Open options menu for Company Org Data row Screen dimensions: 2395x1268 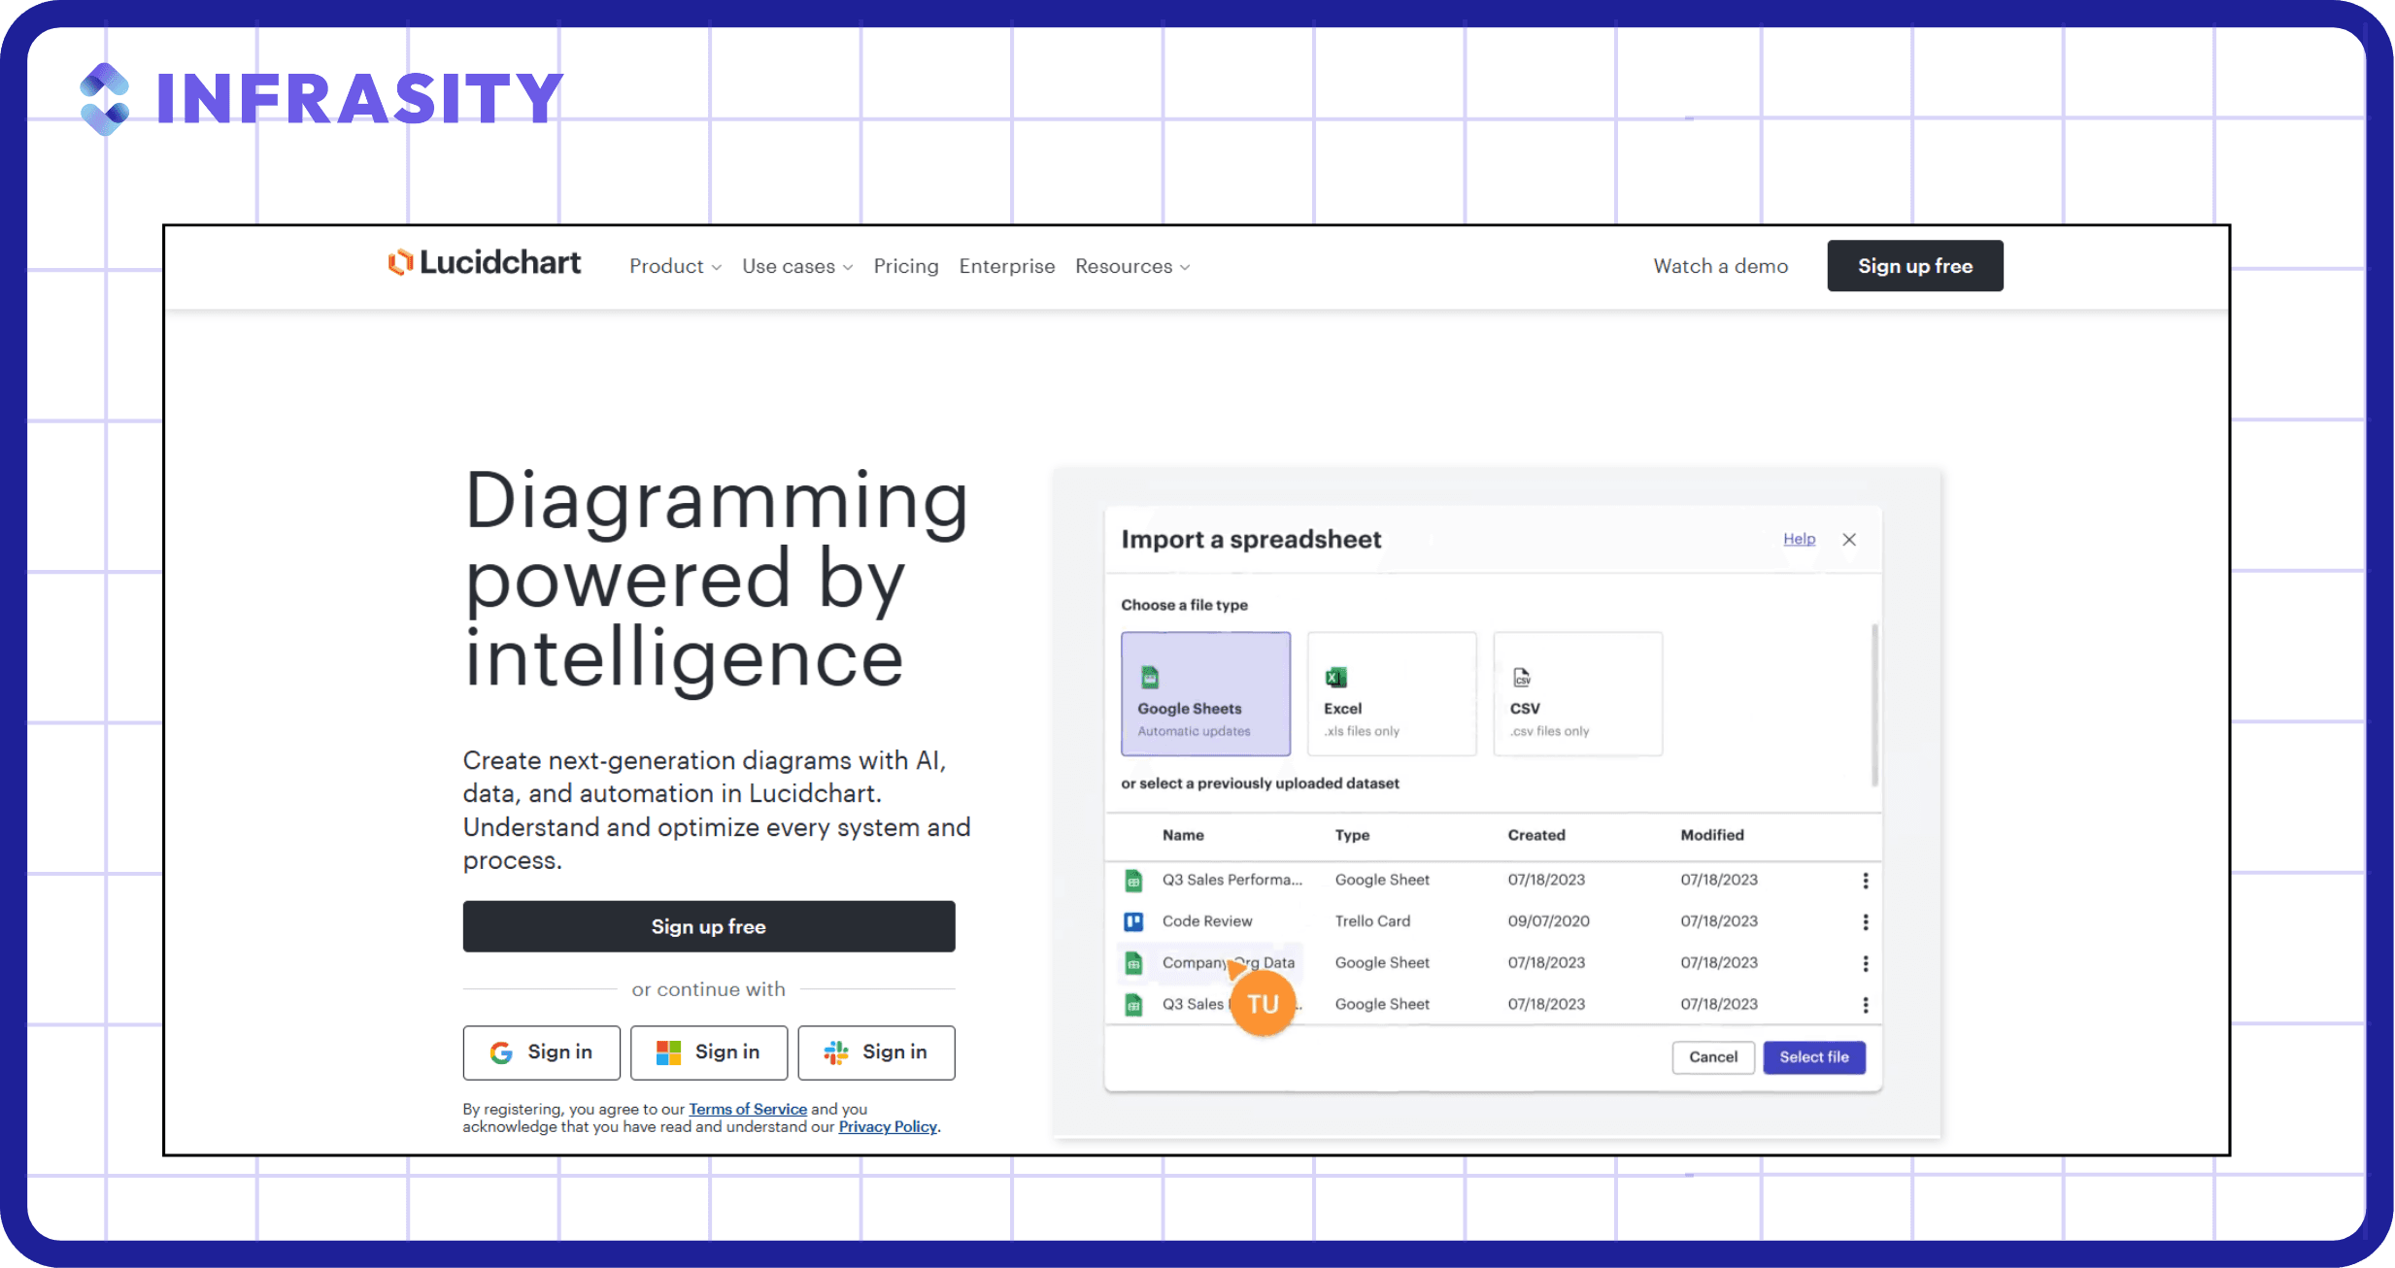tap(1865, 963)
